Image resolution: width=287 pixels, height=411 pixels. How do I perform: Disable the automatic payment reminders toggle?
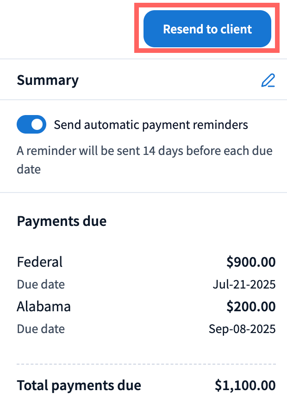click(31, 125)
